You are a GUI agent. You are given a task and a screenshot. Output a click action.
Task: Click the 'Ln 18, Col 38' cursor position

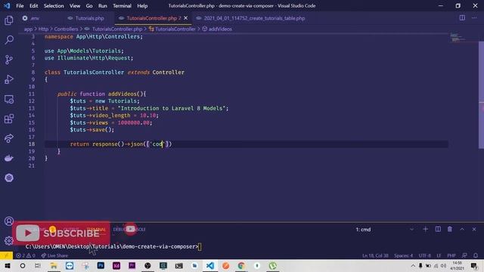(375, 255)
